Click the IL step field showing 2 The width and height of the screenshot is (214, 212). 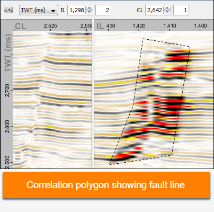point(103,10)
